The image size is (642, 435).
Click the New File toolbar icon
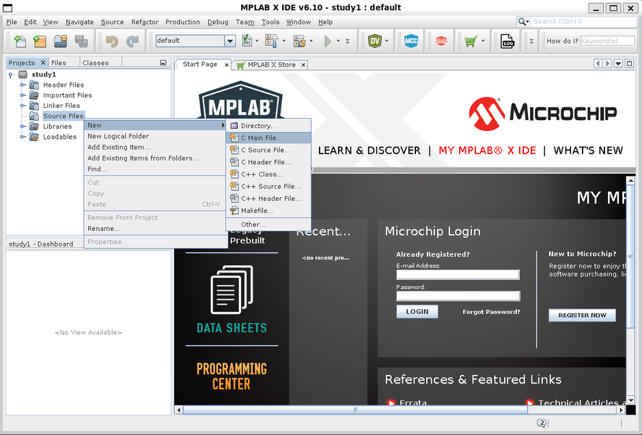19,41
